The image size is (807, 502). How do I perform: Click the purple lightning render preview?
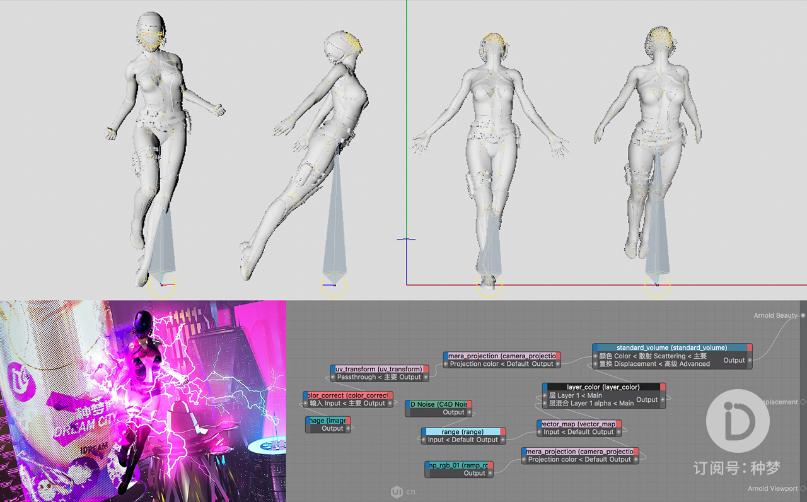[143, 401]
